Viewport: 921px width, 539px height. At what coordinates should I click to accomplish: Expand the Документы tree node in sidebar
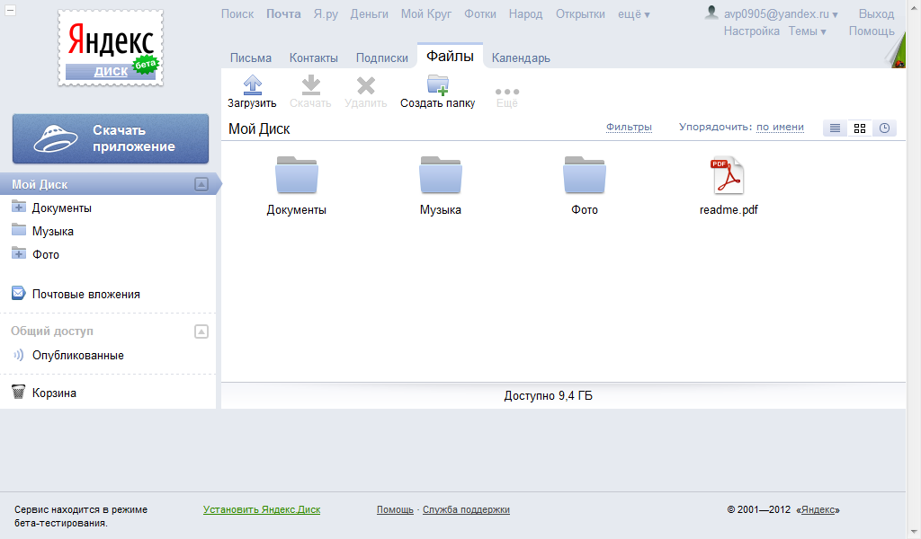pyautogui.click(x=18, y=208)
